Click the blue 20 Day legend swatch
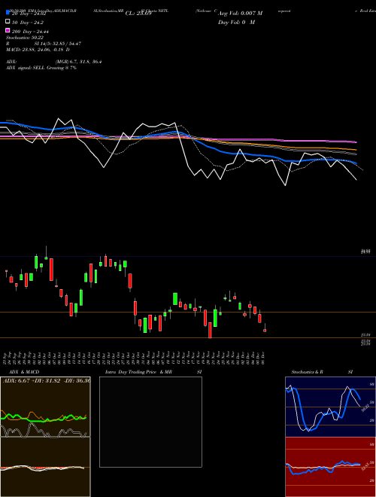376x497 pixels. (x=8, y=13)
